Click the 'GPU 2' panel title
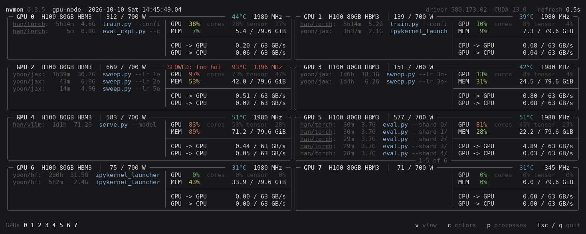The height and width of the screenshot is (234, 586). point(26,67)
